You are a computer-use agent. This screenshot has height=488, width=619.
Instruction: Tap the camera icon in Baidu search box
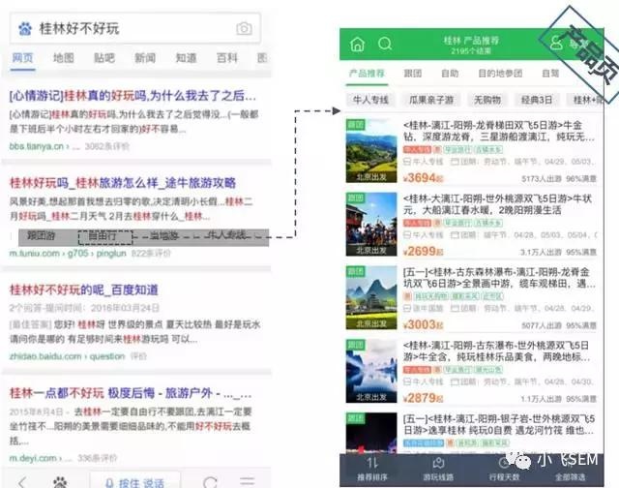[244, 29]
